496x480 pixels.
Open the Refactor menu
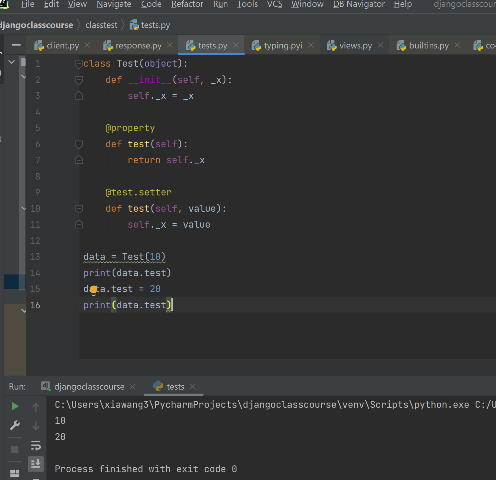pos(187,4)
